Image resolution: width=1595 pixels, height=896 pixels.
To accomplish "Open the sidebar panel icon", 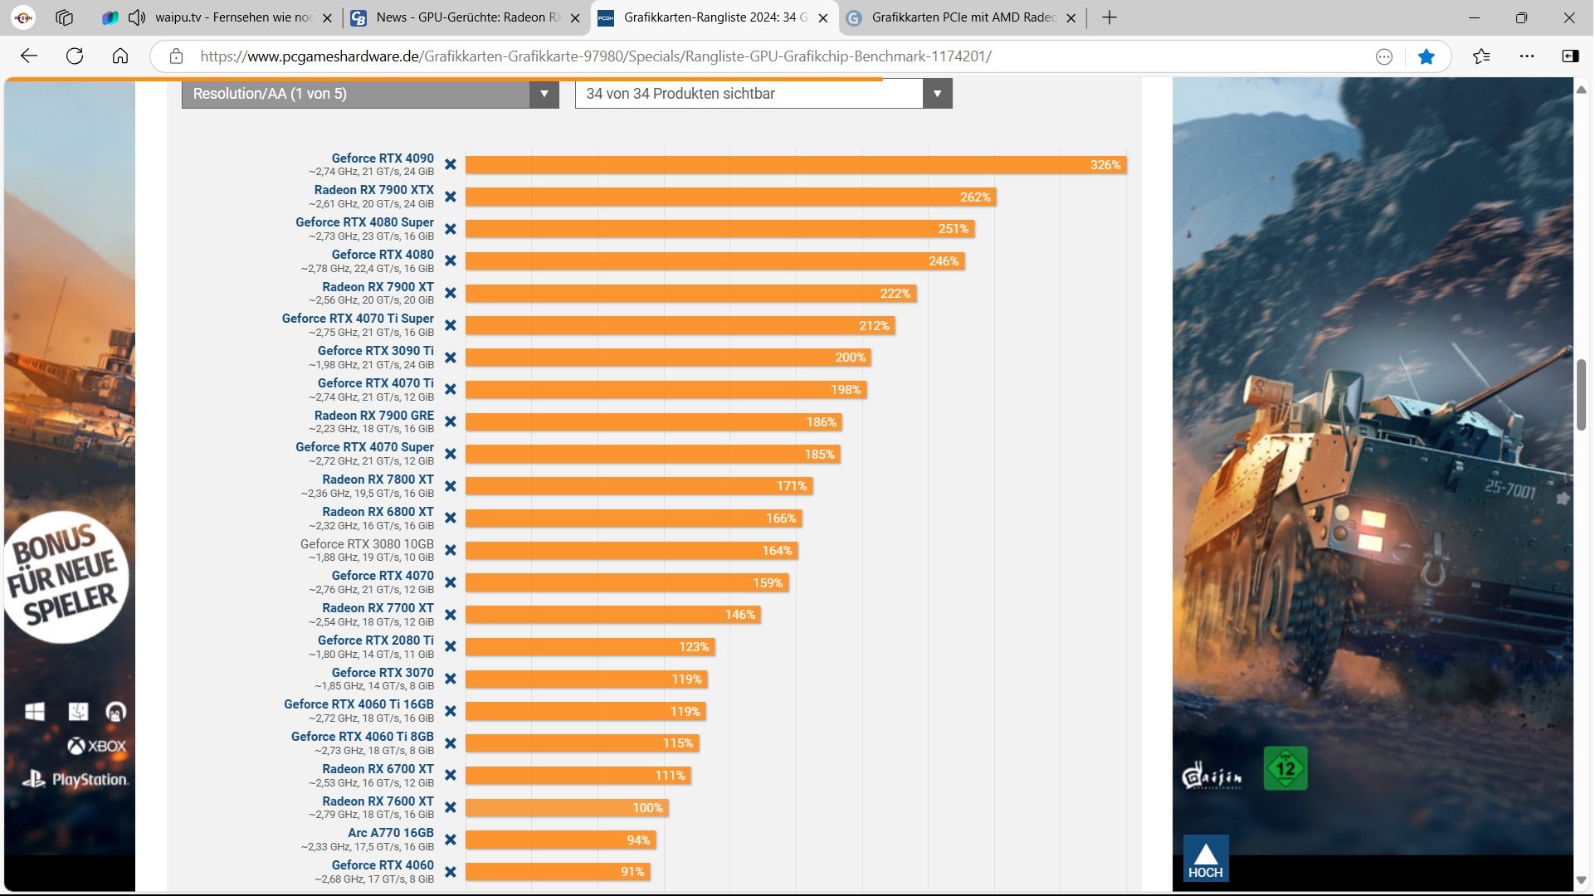I will pos(1570,56).
